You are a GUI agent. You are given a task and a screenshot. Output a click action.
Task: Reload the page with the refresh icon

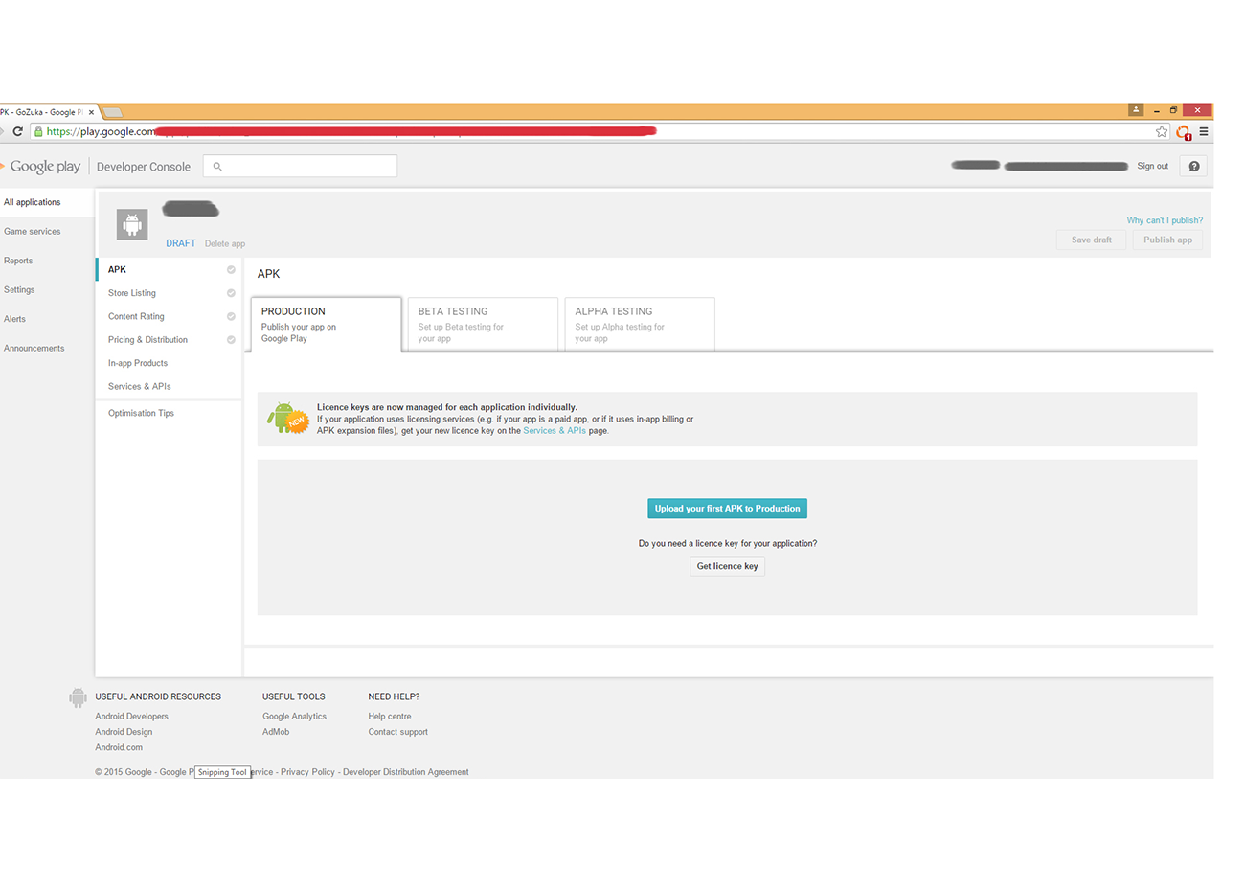click(x=17, y=131)
